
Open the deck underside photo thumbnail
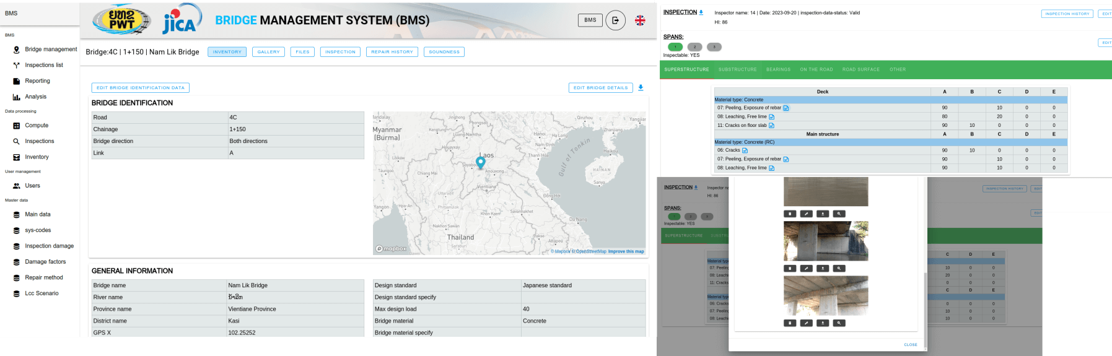click(826, 295)
